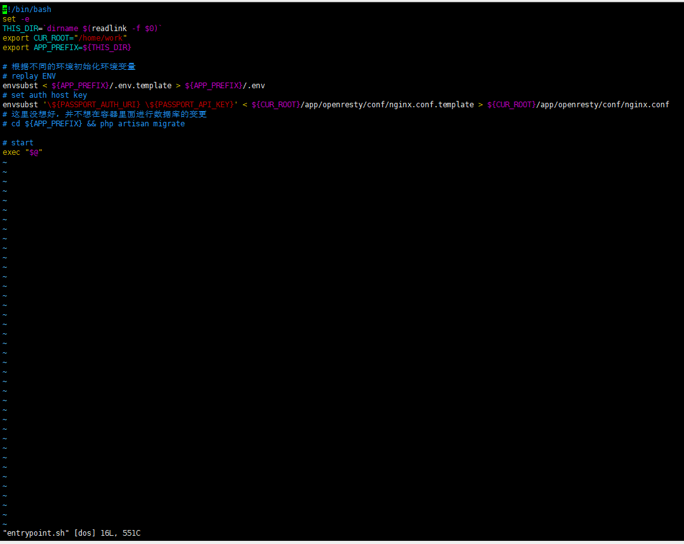This screenshot has height=544, width=684.
Task: Select the commented php artisan migrate line
Action: coord(95,123)
